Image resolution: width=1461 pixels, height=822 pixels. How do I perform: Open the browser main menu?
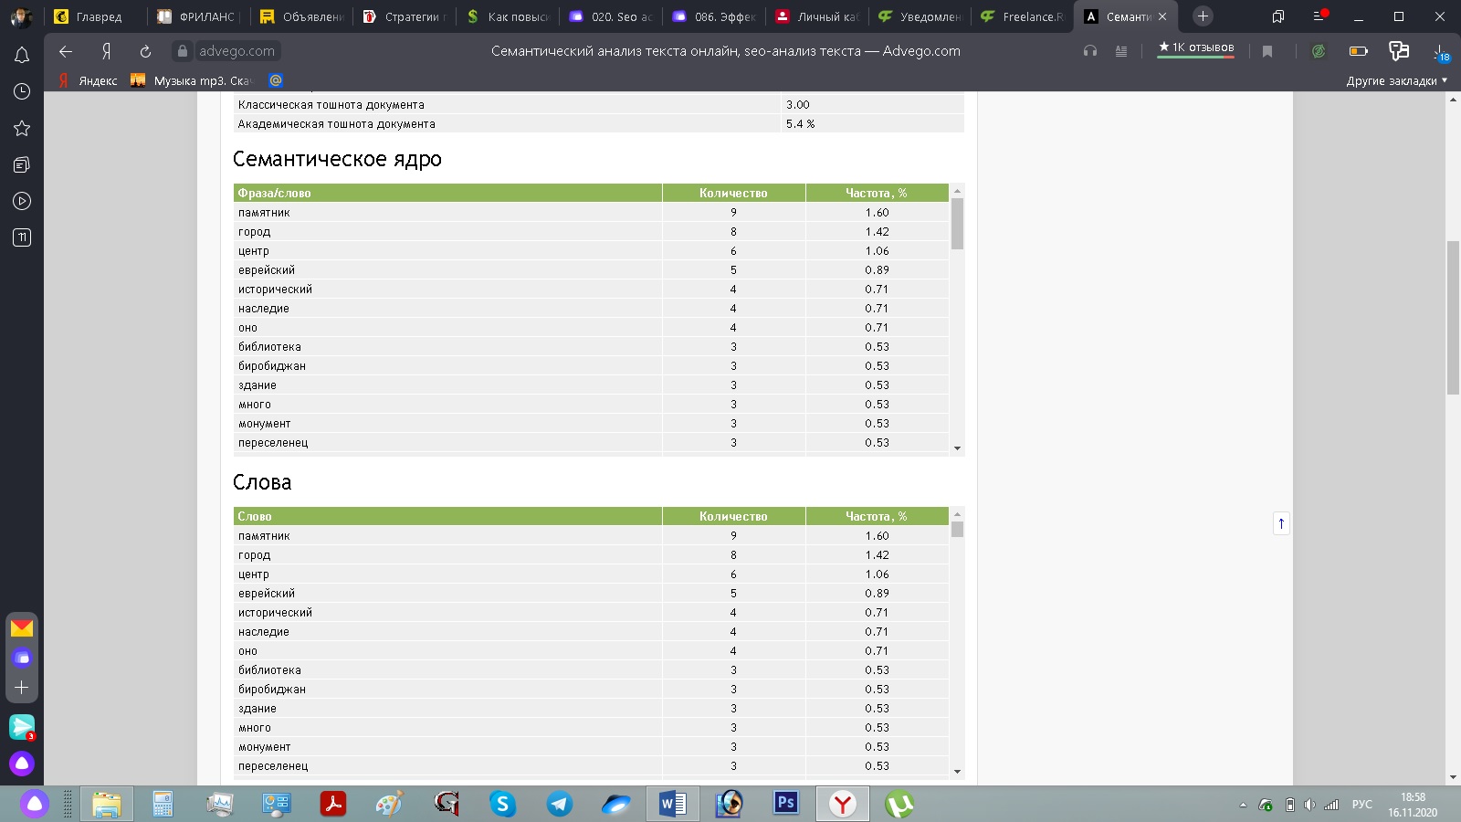click(x=1319, y=16)
